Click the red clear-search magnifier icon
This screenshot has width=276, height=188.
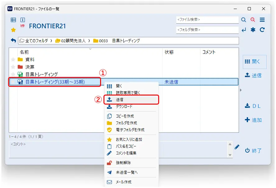coord(253,20)
